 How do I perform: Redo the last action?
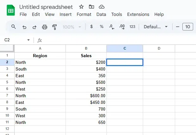(x=34, y=27)
